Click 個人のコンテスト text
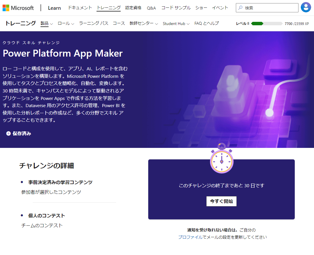Image resolution: width=314 pixels, height=255 pixels. pos(47,216)
